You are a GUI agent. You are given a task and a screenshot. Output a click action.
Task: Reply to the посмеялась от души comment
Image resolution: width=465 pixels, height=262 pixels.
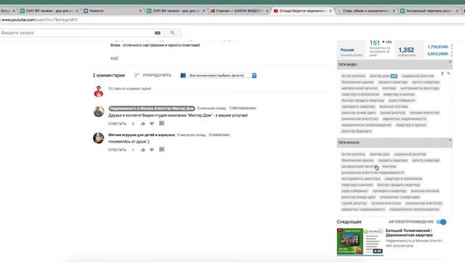point(117,150)
